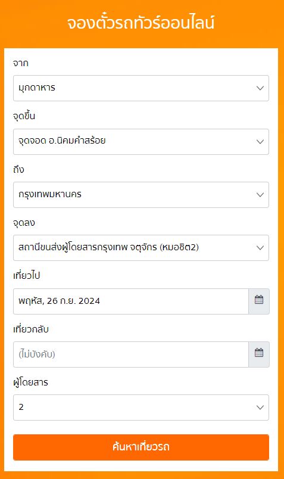Click the จุดขึ้น field label

(24, 116)
